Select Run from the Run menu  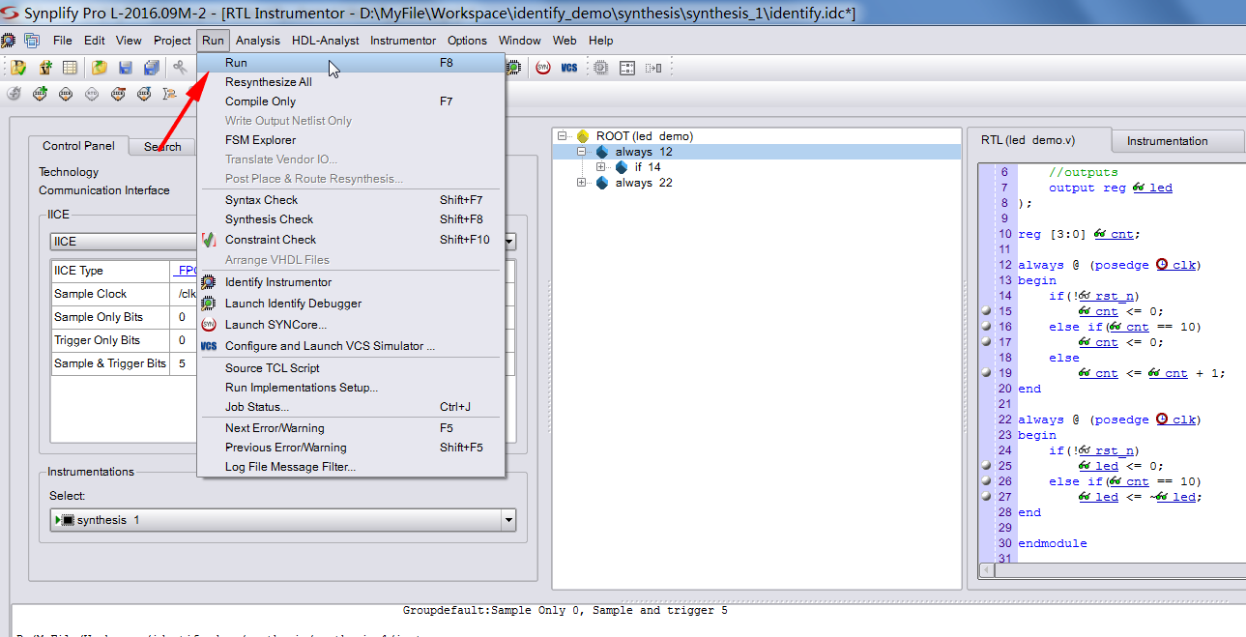351,63
